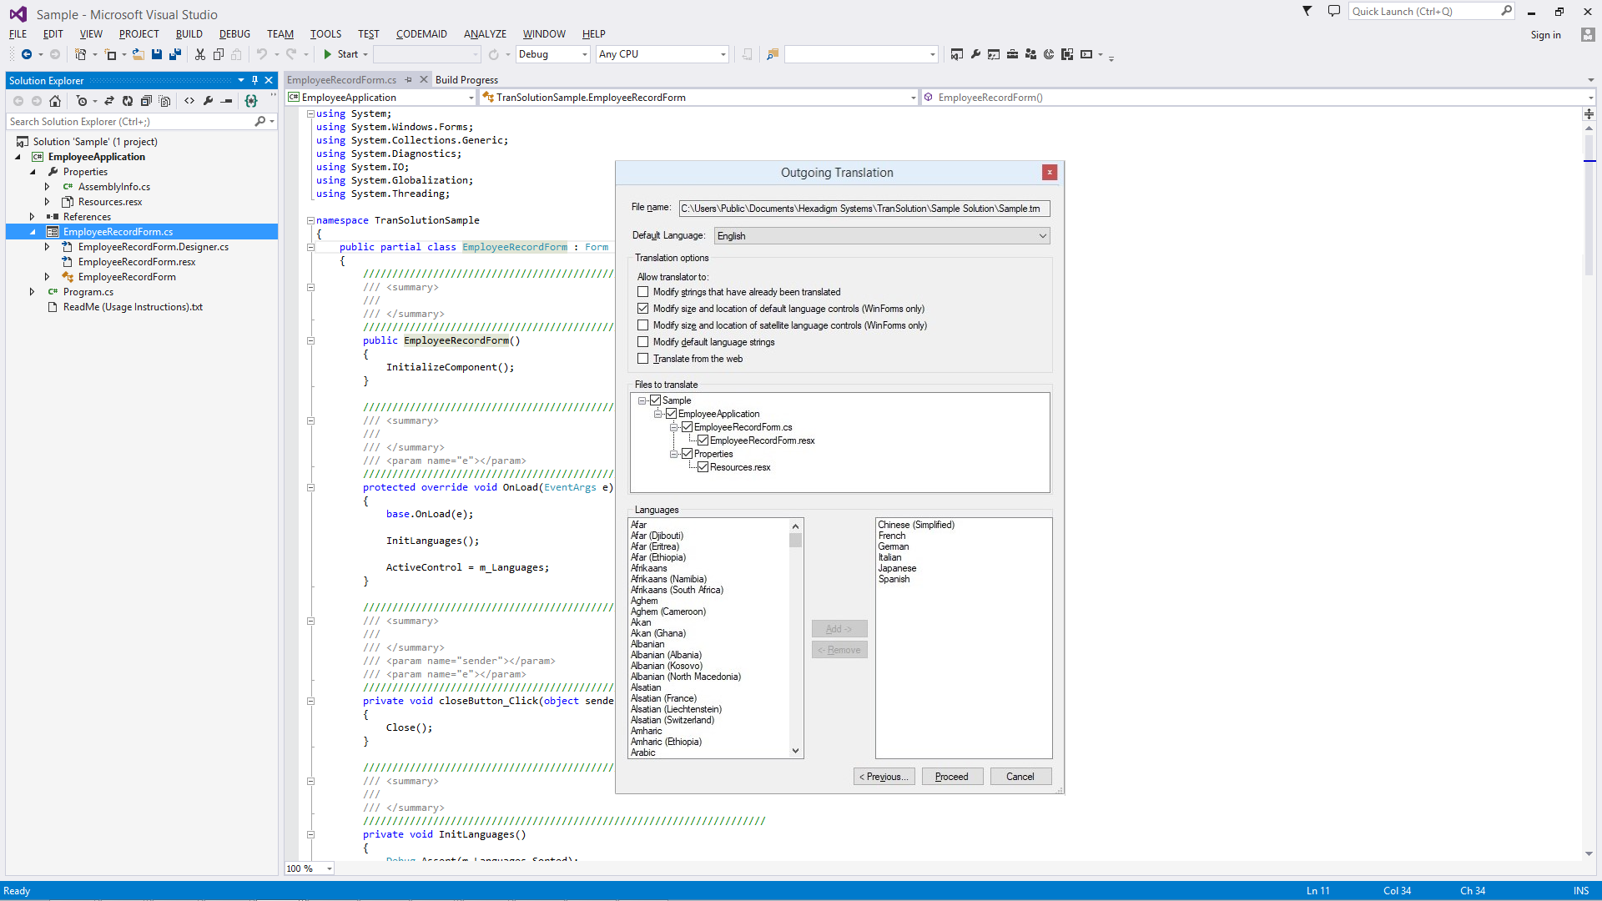1602x901 pixels.
Task: Switch to the Build Progress tab
Action: [466, 80]
